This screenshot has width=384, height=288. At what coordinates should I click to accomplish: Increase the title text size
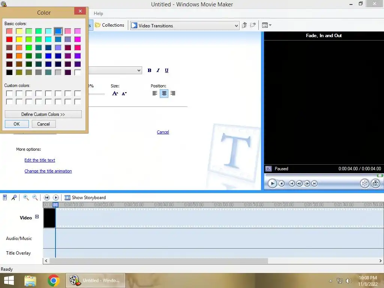[x=115, y=93]
